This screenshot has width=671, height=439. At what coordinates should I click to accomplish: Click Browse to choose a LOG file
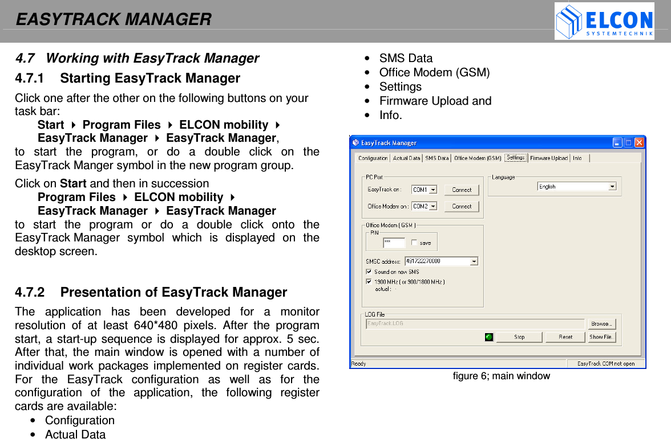click(603, 323)
